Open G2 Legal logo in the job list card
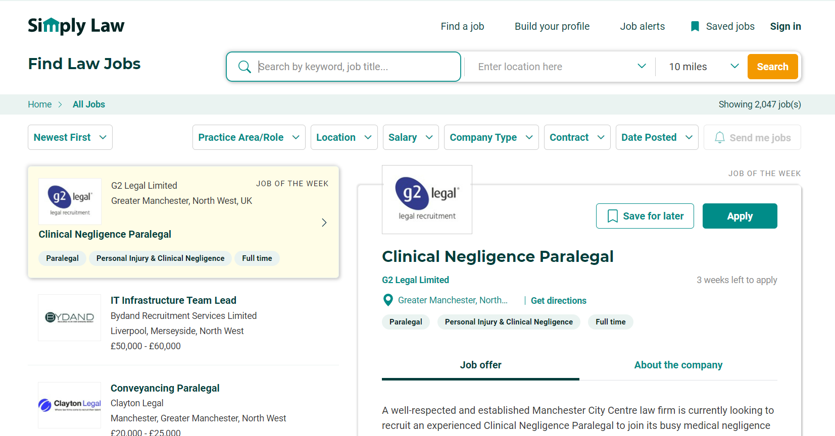Viewport: 835px width, 436px height. (x=70, y=201)
